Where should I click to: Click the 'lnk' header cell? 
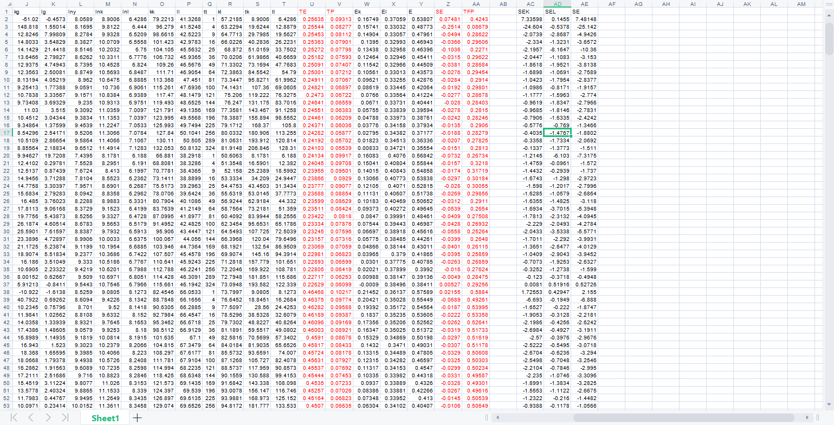click(x=108, y=11)
